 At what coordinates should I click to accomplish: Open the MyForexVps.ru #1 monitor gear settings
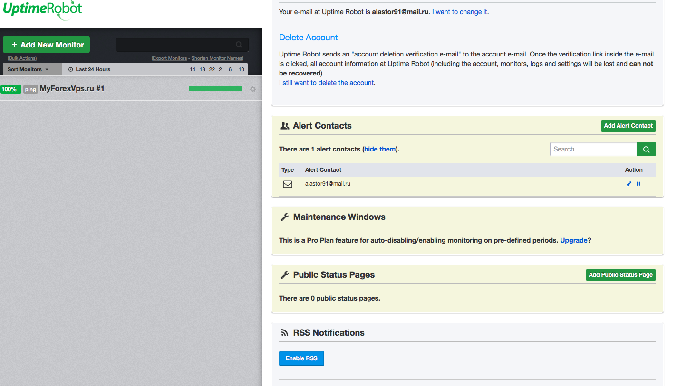(x=252, y=89)
